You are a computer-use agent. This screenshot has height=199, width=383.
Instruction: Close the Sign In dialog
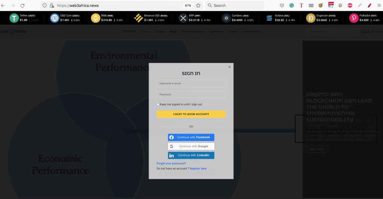(229, 67)
